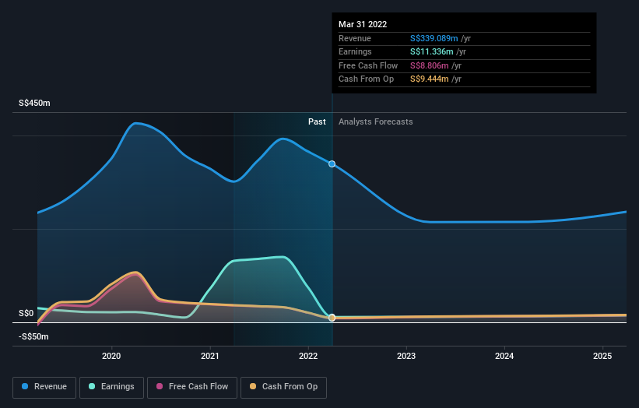
Task: Click the Cash From Op marker at S$0
Action: pyautogui.click(x=332, y=318)
